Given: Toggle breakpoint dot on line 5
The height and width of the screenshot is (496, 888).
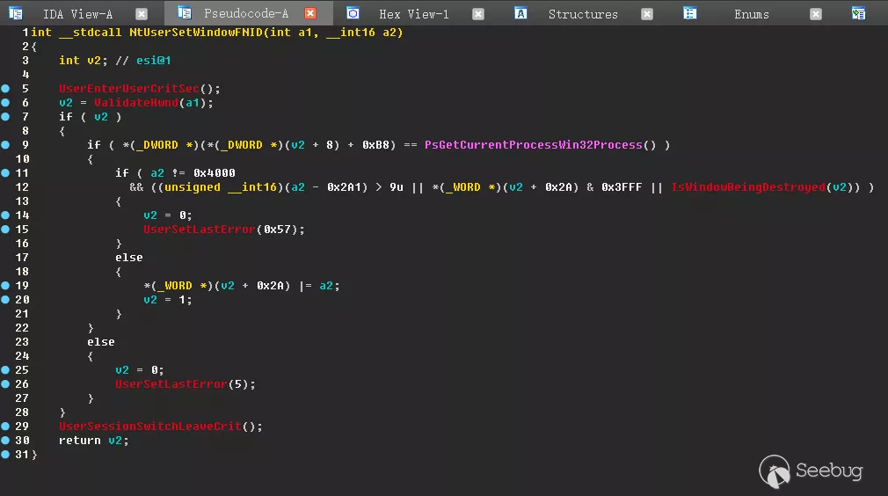Looking at the screenshot, I should click(5, 88).
